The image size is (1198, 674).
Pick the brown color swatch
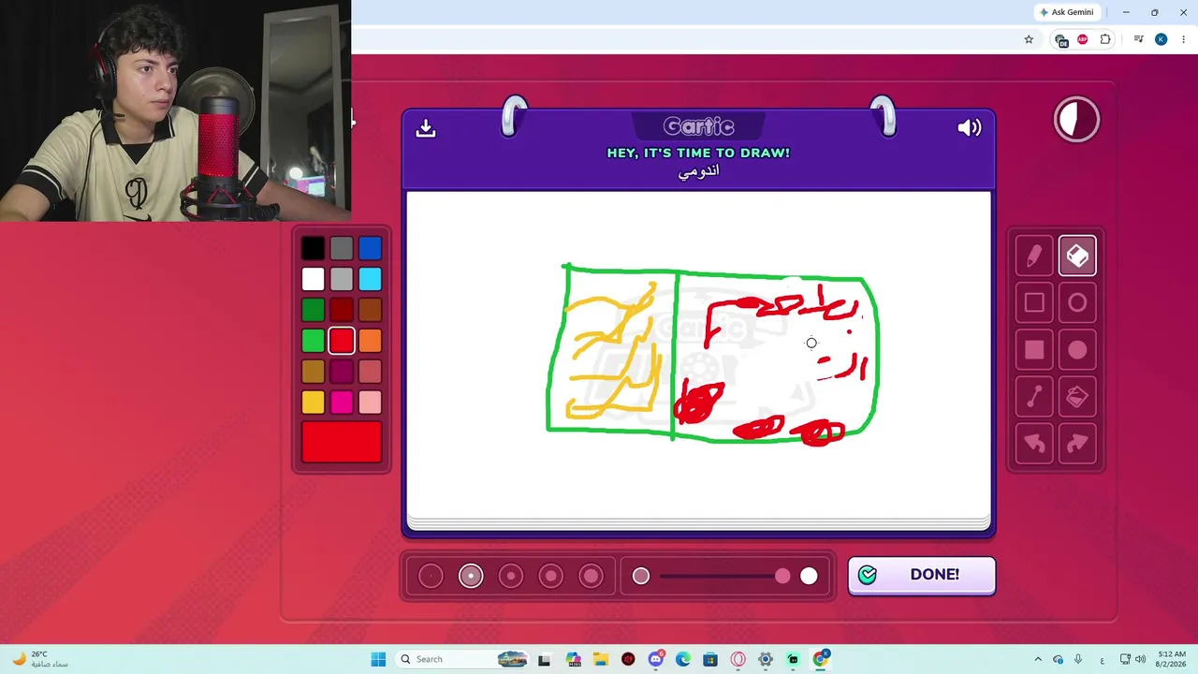370,310
